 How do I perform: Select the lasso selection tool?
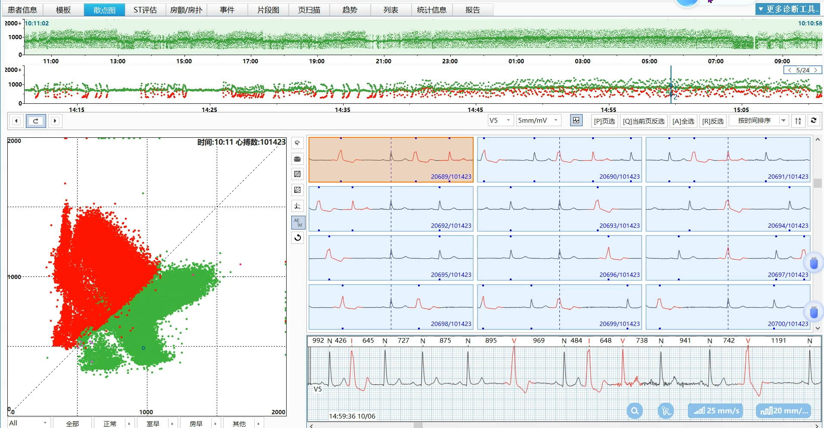[x=297, y=143]
